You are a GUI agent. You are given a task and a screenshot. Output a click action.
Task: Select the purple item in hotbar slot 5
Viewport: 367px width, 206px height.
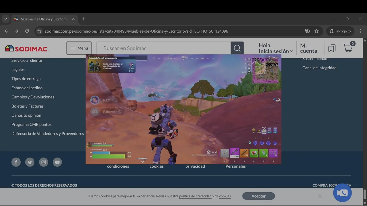tap(273, 153)
